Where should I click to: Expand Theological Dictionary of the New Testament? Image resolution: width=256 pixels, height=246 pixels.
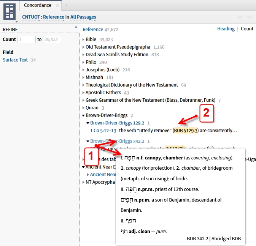(x=83, y=85)
